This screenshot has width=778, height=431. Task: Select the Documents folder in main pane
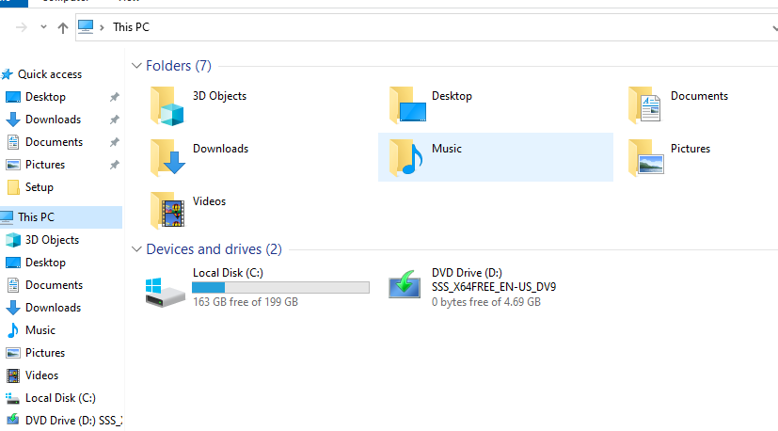pyautogui.click(x=646, y=104)
